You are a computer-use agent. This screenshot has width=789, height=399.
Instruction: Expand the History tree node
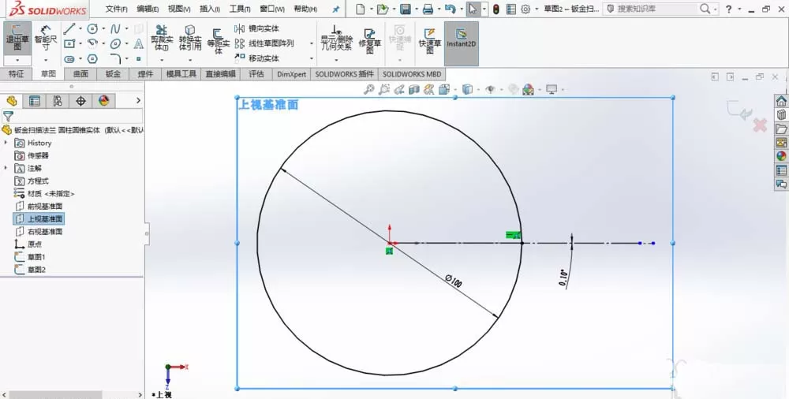point(6,143)
